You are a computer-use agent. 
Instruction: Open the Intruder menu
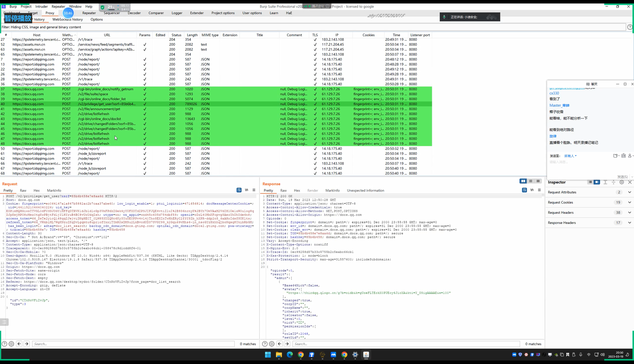pyautogui.click(x=41, y=6)
